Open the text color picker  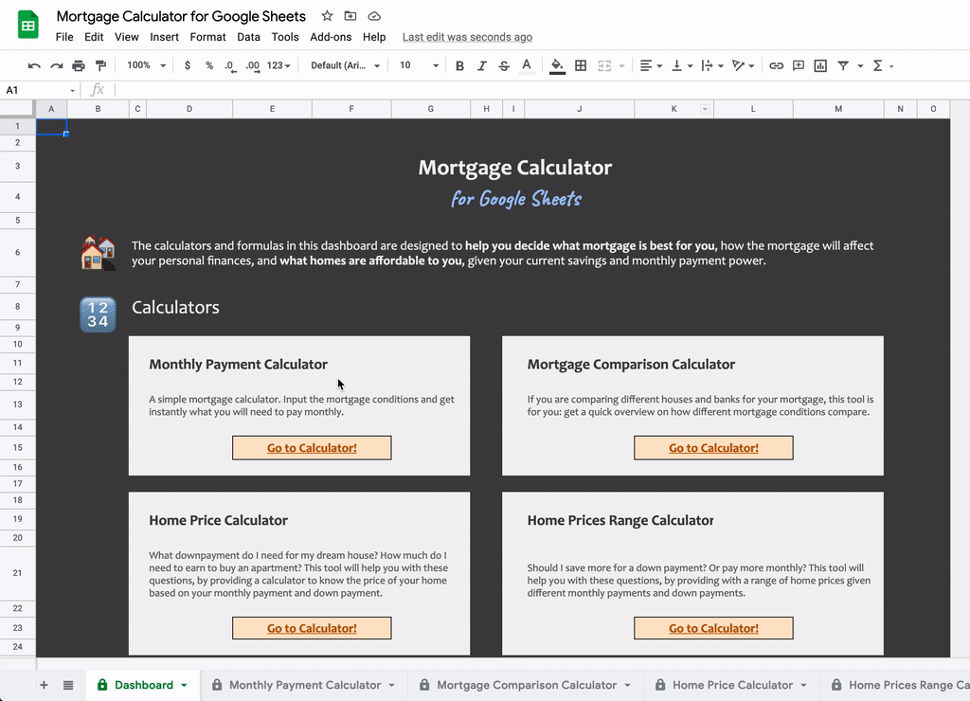[527, 65]
